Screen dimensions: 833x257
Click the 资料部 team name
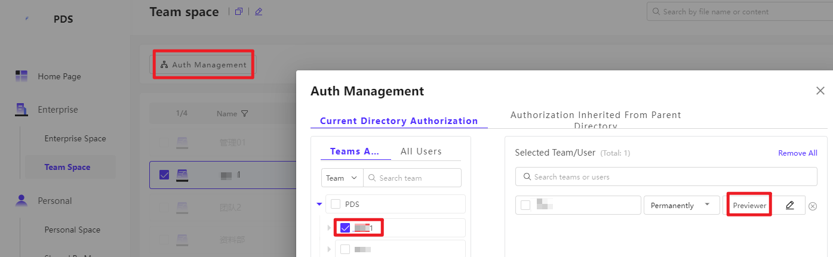tap(232, 240)
